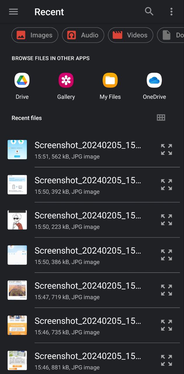Expand preview of 386 kB screenshot
The width and height of the screenshot is (184, 374).
pyautogui.click(x=167, y=255)
